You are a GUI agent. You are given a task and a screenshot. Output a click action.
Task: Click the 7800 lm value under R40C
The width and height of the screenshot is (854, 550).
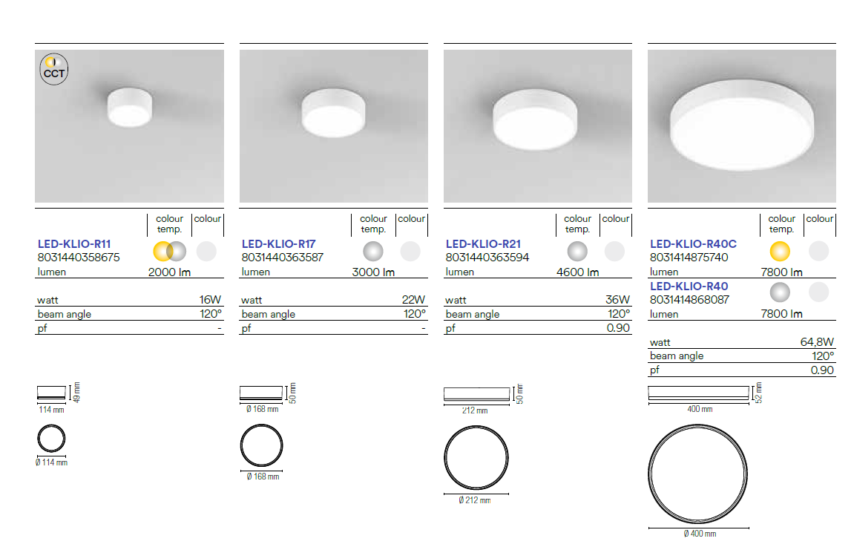781,272
